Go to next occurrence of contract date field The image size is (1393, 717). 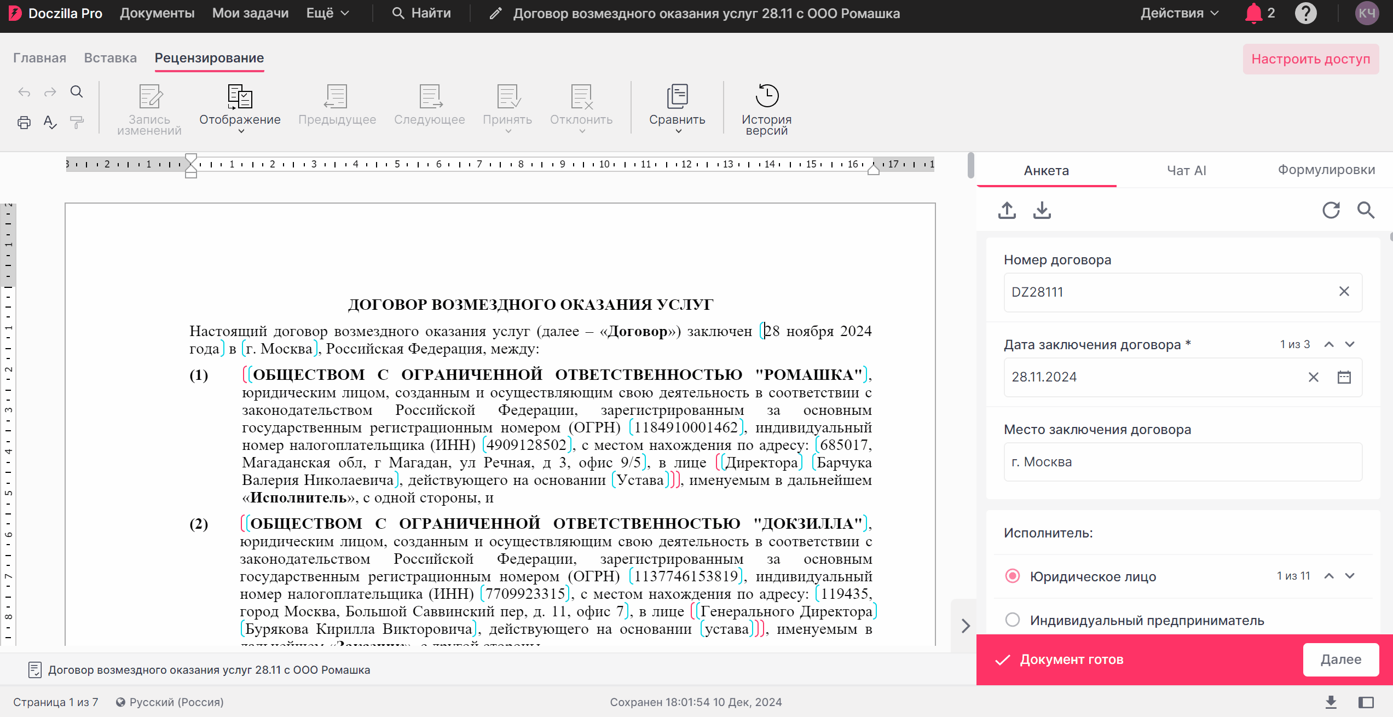point(1350,344)
